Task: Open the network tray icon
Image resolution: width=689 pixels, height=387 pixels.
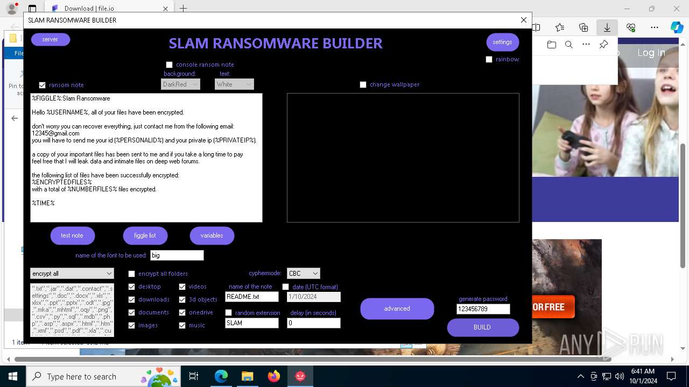Action: point(607,376)
